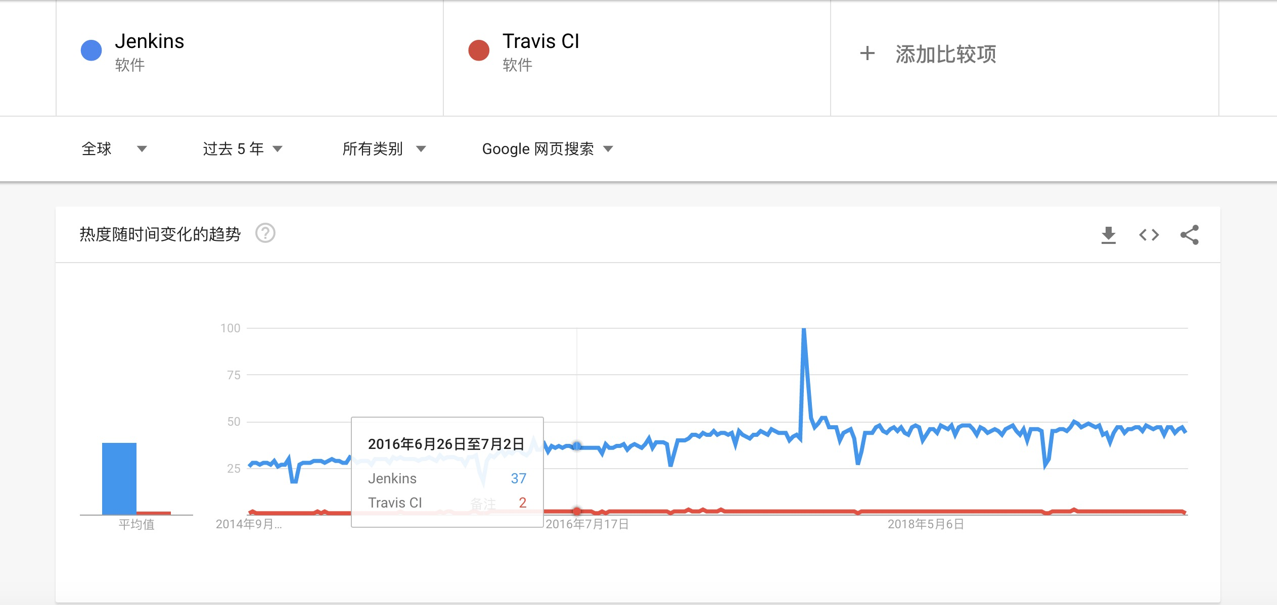The height and width of the screenshot is (605, 1277).
Task: Click the highlighted Travis CI data point
Action: pos(577,511)
